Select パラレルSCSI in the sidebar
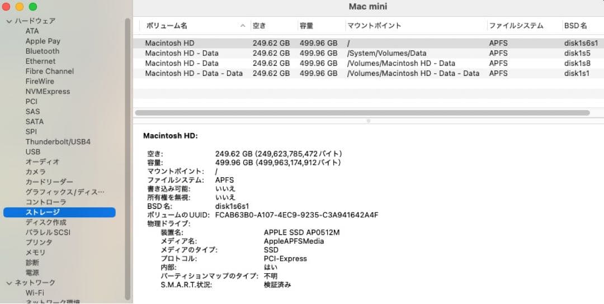The height and width of the screenshot is (304, 604). coord(48,232)
